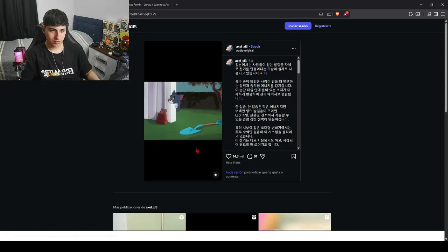The image size is (448, 252).
Task: Like the reel with heart icon
Action: (x=229, y=156)
